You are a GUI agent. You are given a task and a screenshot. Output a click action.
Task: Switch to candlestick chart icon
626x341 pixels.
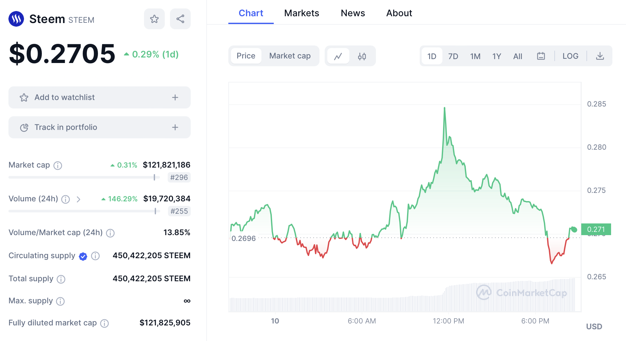(x=362, y=56)
